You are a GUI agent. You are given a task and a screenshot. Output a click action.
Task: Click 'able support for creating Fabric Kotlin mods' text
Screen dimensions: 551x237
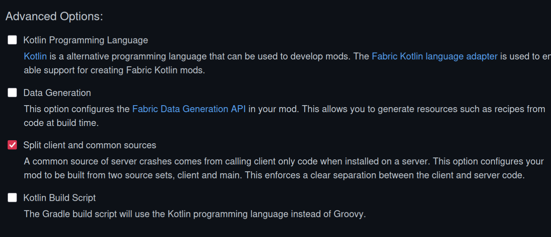(114, 71)
